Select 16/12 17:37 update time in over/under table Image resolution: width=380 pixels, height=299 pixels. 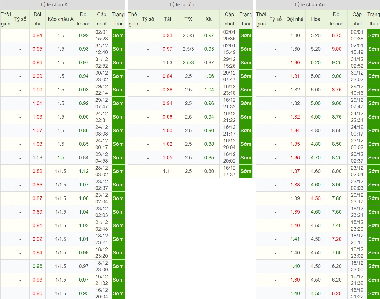[229, 171]
